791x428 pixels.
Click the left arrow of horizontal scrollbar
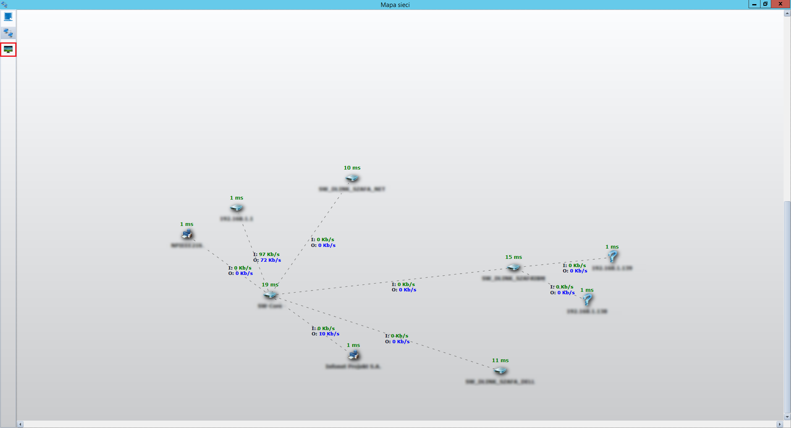pyautogui.click(x=20, y=424)
